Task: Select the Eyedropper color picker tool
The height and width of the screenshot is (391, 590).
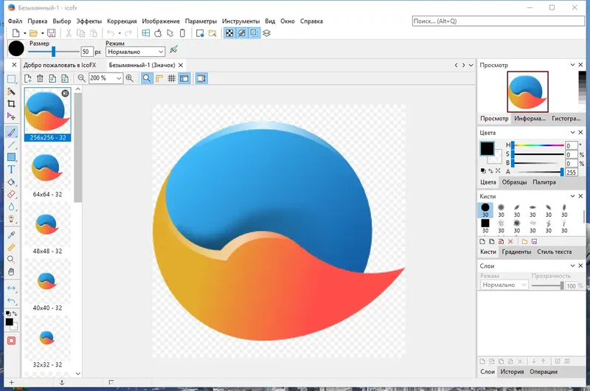Action: click(x=11, y=234)
